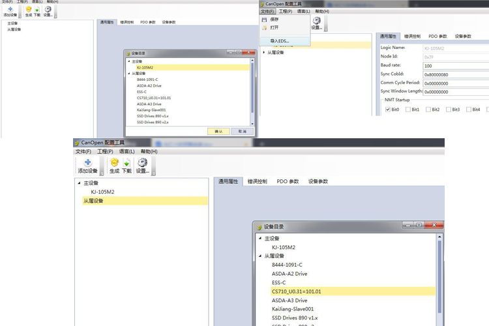
Task: Click 生成 icon in window with KJ-105M2 highlighted
Action: point(29,9)
